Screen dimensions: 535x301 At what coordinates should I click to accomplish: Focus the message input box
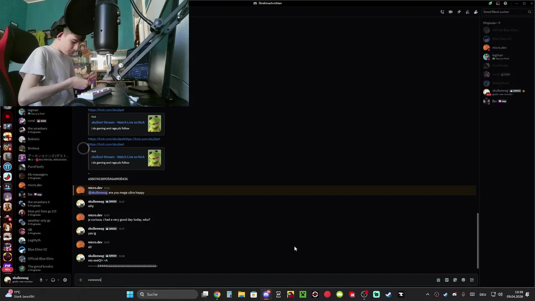click(x=259, y=280)
